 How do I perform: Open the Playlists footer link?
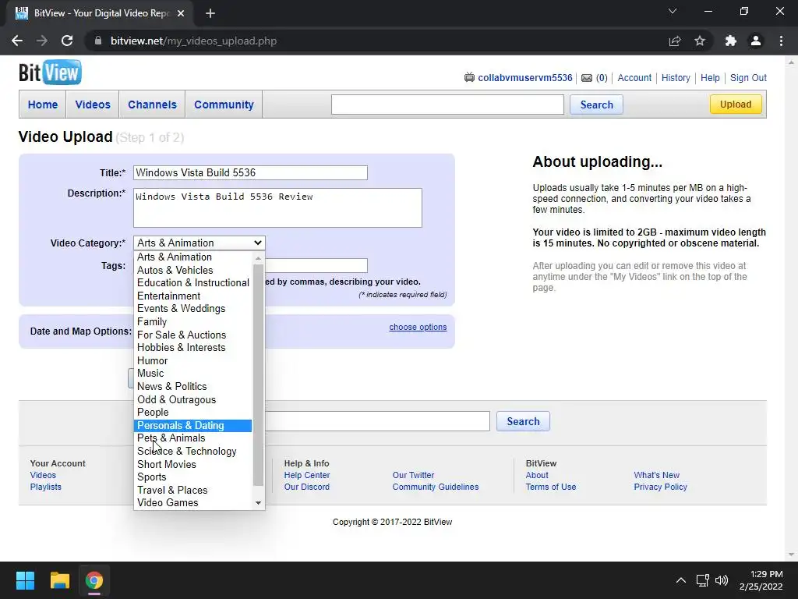45,487
